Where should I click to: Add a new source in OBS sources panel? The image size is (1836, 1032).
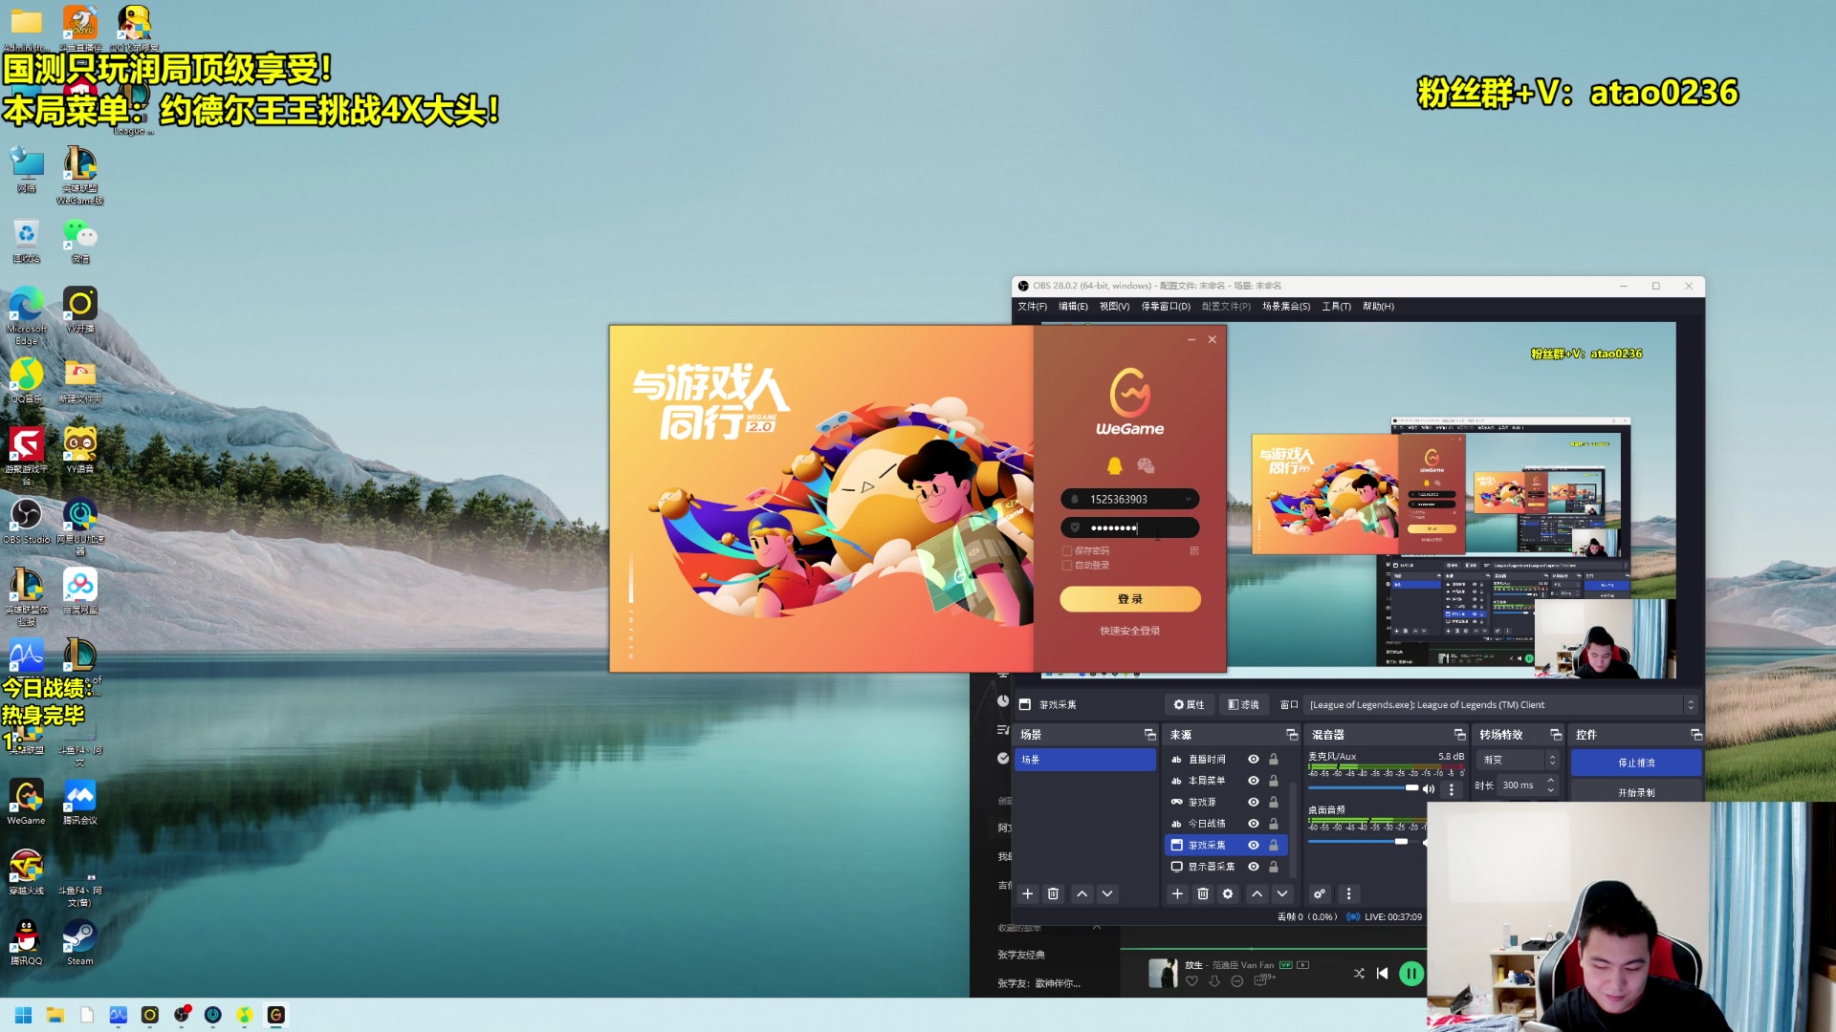[1177, 894]
